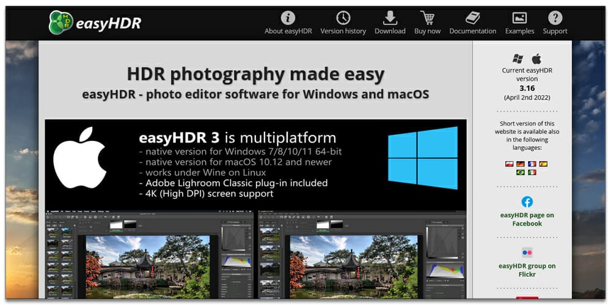Click the 'photo editor software for Windows and macOS' subtitle
Screen dimensions: 611x305
pyautogui.click(x=288, y=95)
